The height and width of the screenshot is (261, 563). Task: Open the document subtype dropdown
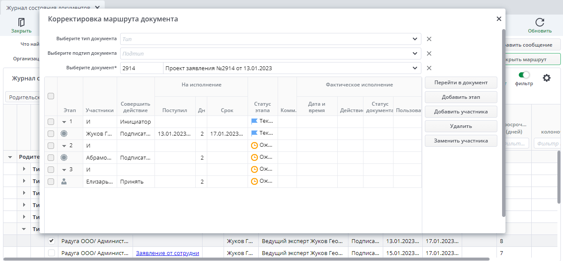coord(415,53)
